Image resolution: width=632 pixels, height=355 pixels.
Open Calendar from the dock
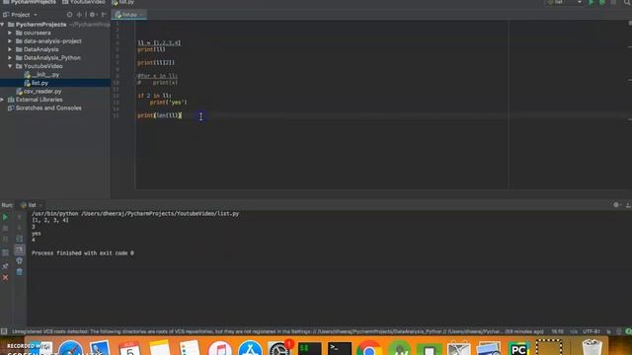point(129,348)
